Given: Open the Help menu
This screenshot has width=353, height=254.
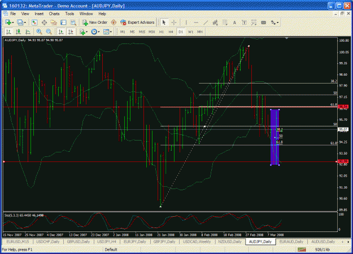Looking at the screenshot, I should [x=102, y=14].
